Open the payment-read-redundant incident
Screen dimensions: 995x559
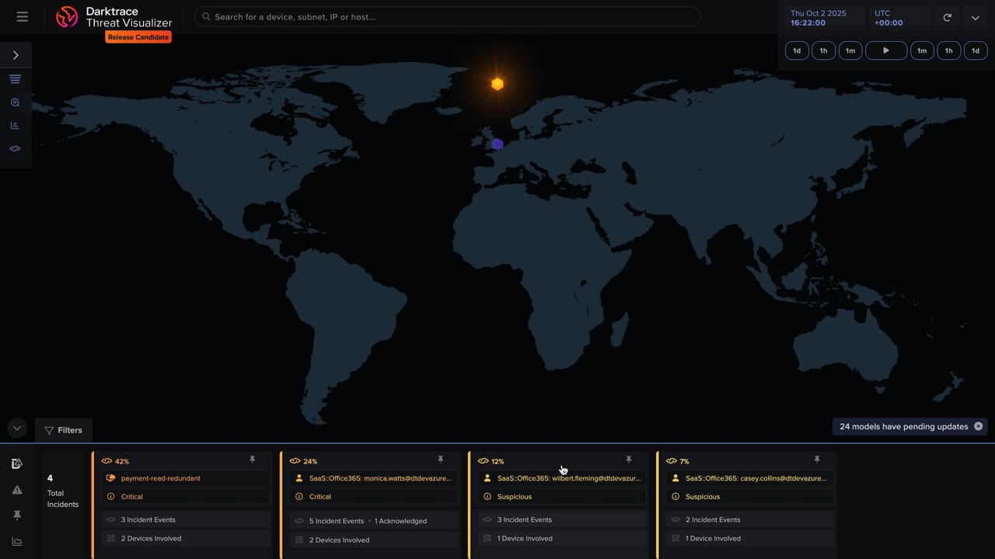tap(160, 478)
